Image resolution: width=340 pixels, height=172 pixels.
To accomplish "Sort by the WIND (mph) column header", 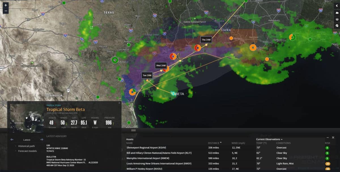I will 238,143.
